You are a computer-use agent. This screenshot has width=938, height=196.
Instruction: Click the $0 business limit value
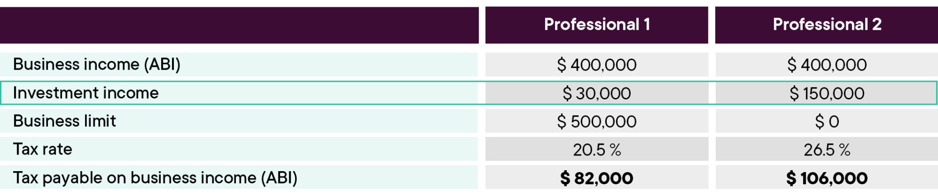pyautogui.click(x=827, y=121)
